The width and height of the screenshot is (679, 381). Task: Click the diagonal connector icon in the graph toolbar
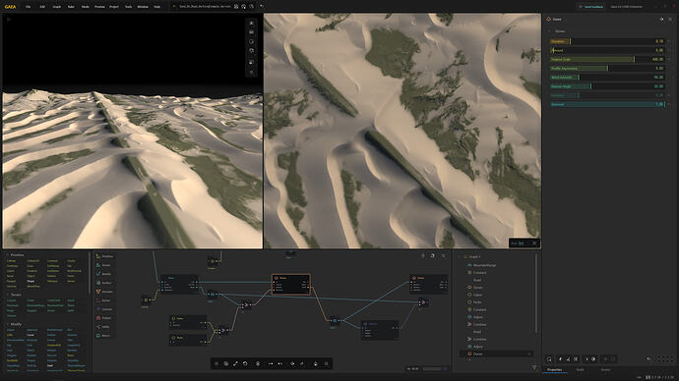235,364
